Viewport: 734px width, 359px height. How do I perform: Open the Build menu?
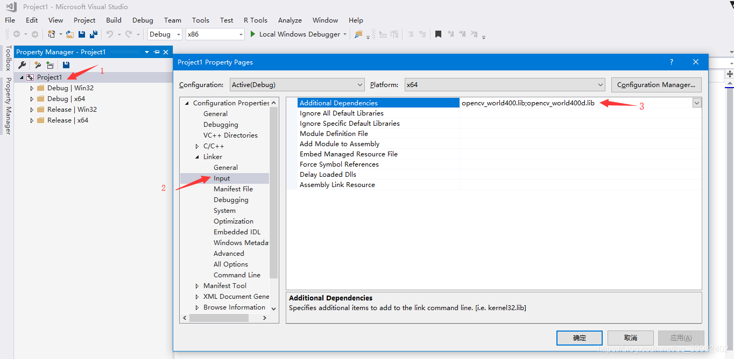pyautogui.click(x=114, y=20)
